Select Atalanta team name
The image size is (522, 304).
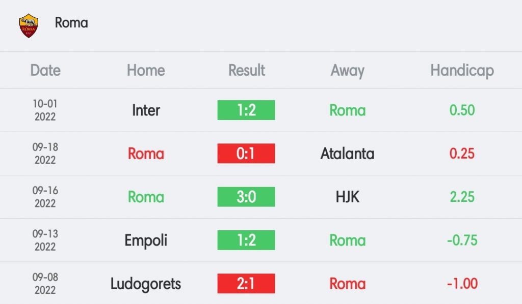click(347, 154)
